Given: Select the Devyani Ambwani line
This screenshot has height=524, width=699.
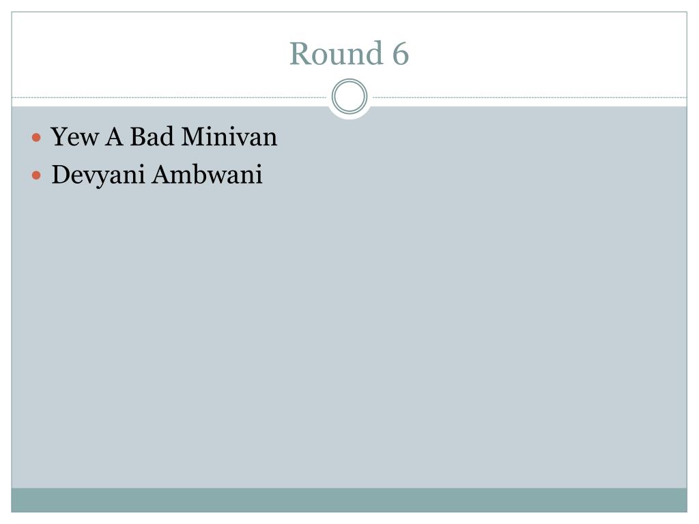Looking at the screenshot, I should (x=156, y=174).
